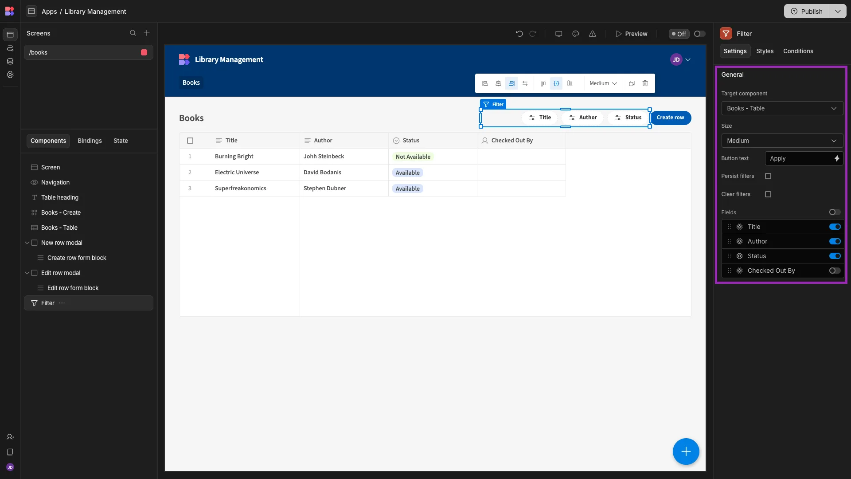Select Books - Table in component tree
Image resolution: width=851 pixels, height=479 pixels.
click(x=89, y=228)
